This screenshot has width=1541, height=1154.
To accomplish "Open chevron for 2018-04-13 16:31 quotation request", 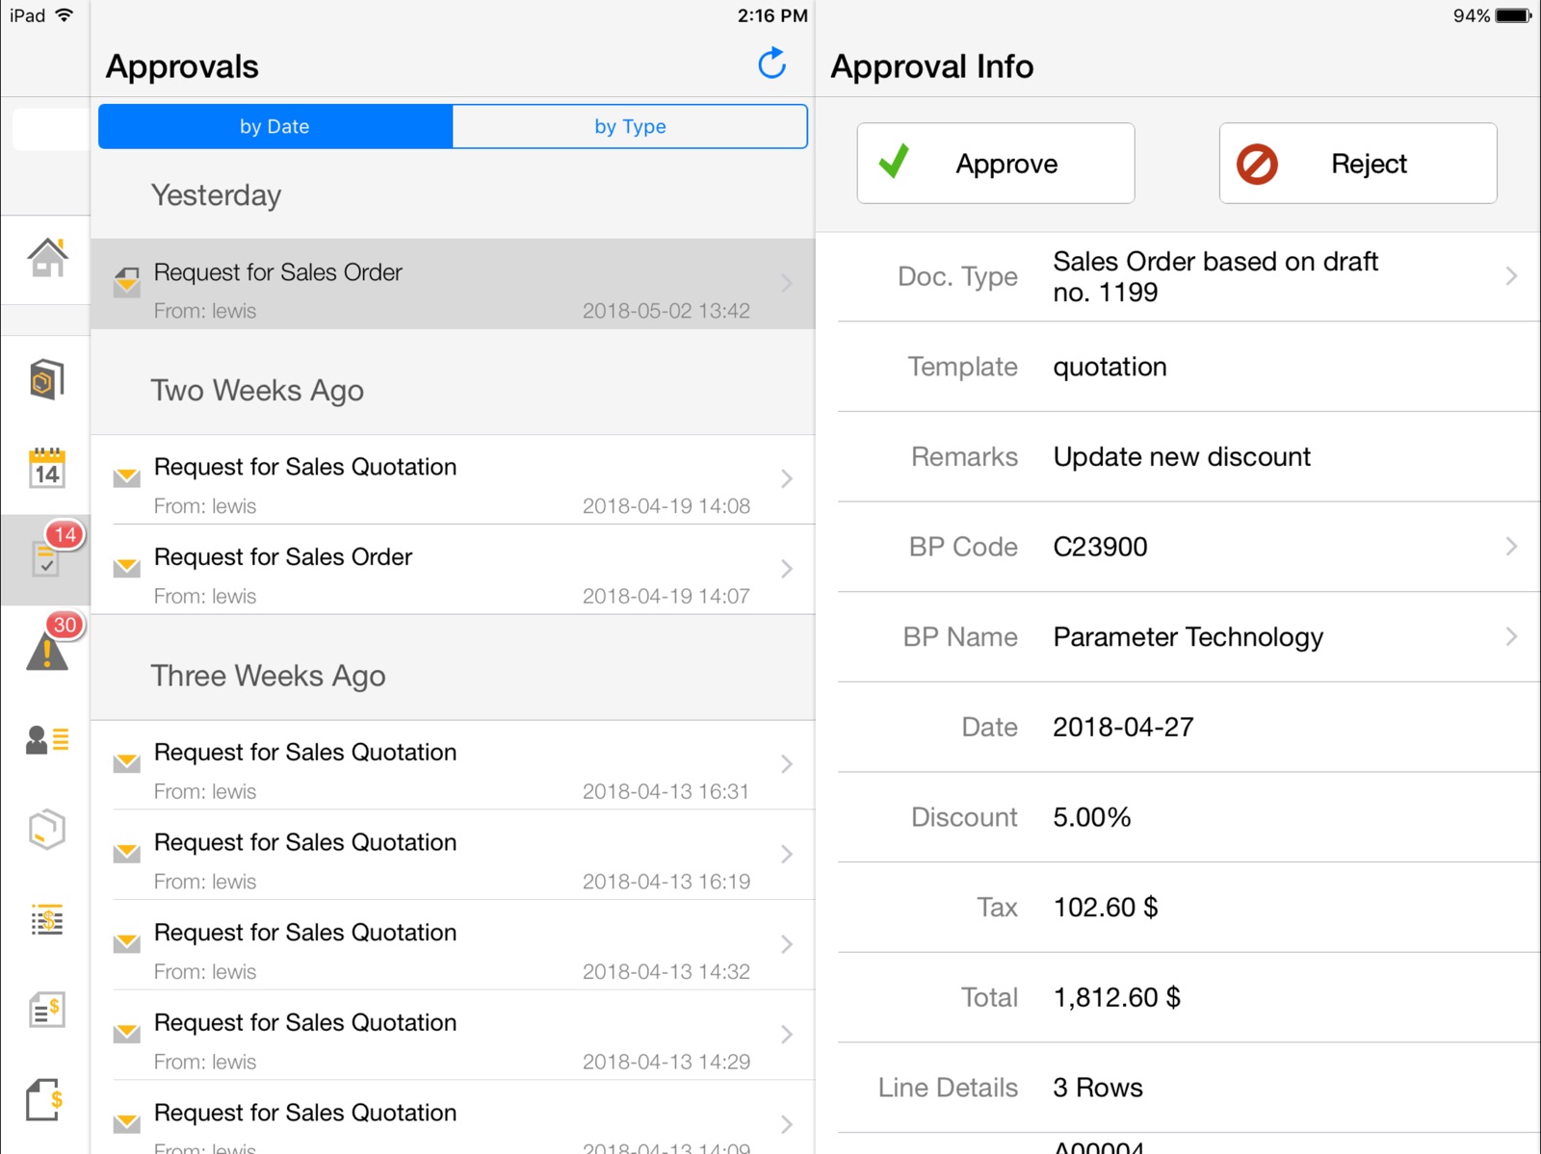I will [x=787, y=764].
